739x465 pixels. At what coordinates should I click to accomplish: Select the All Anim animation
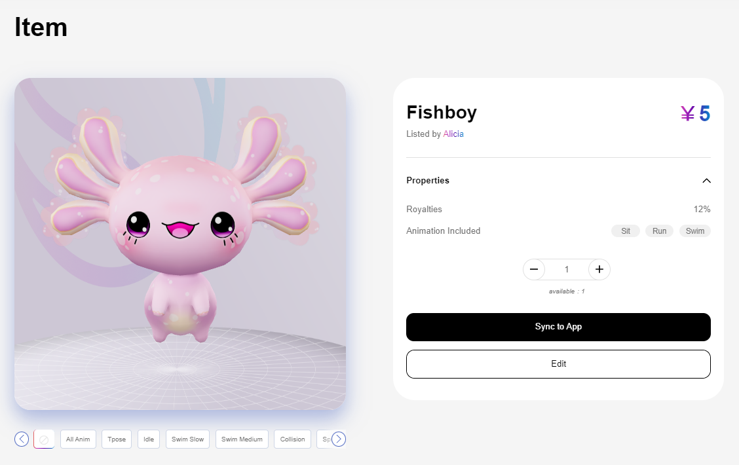point(78,439)
